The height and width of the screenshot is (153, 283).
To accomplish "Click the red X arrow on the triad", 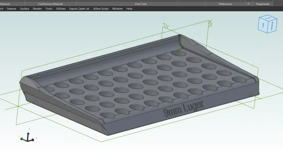I will (31, 140).
